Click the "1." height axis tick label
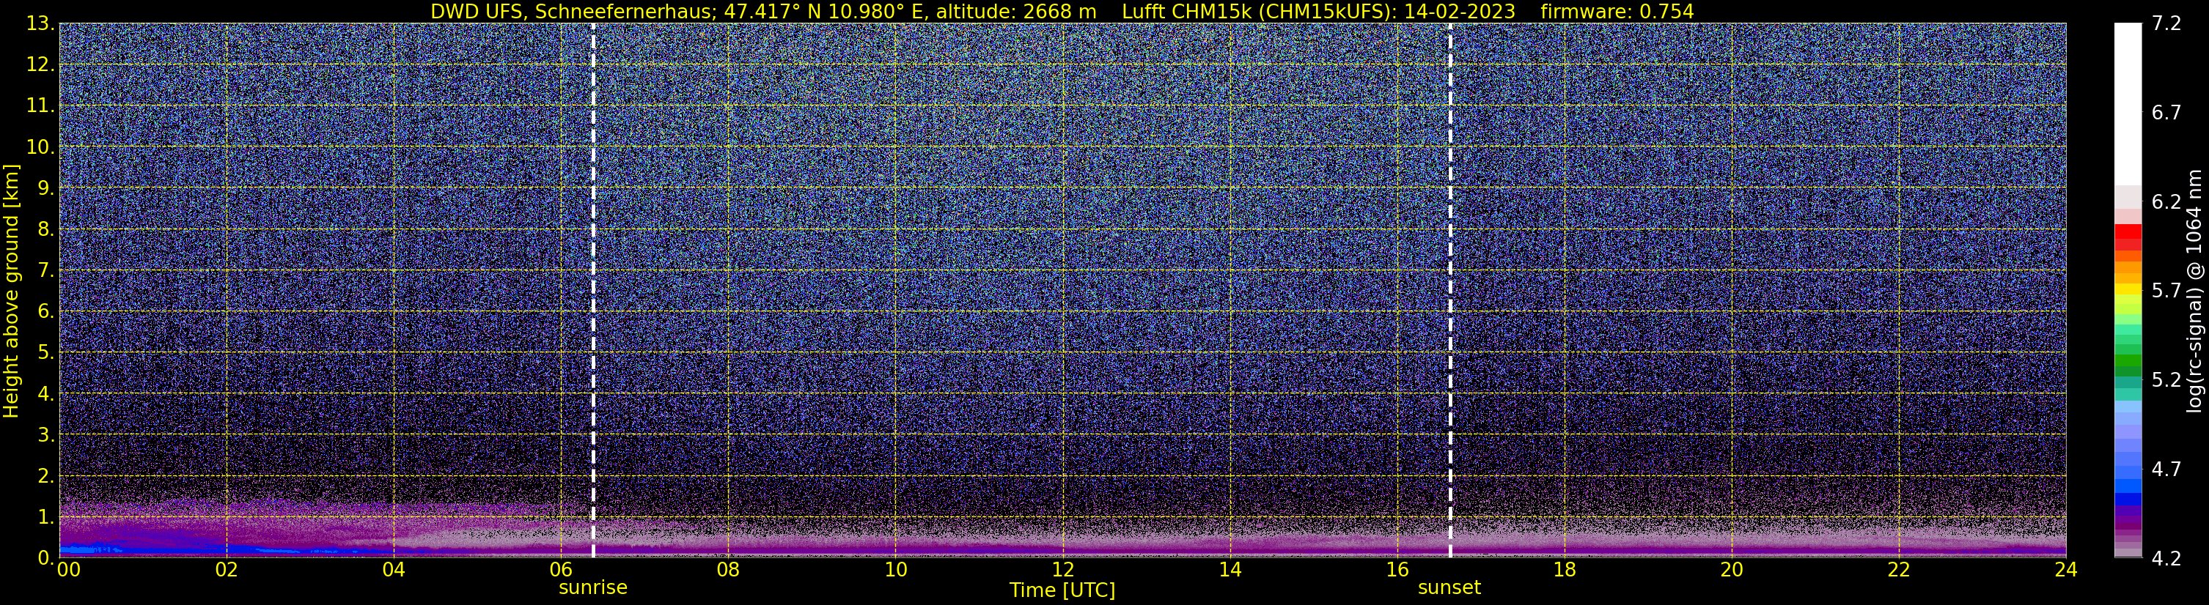Image resolution: width=2209 pixels, height=605 pixels. [45, 516]
